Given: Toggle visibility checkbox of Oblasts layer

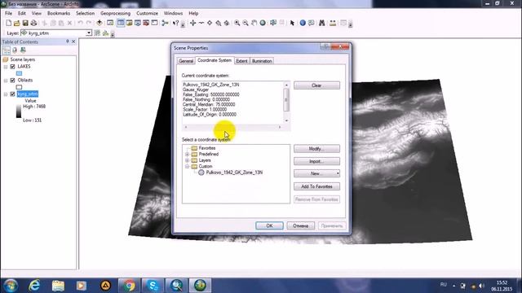Looking at the screenshot, I should (13, 81).
